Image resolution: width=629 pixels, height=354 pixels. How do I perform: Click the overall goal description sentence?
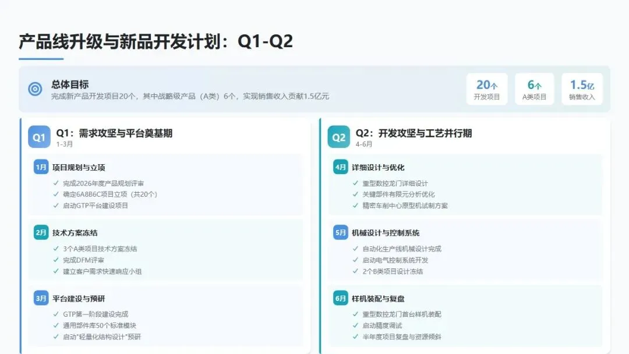pos(190,96)
